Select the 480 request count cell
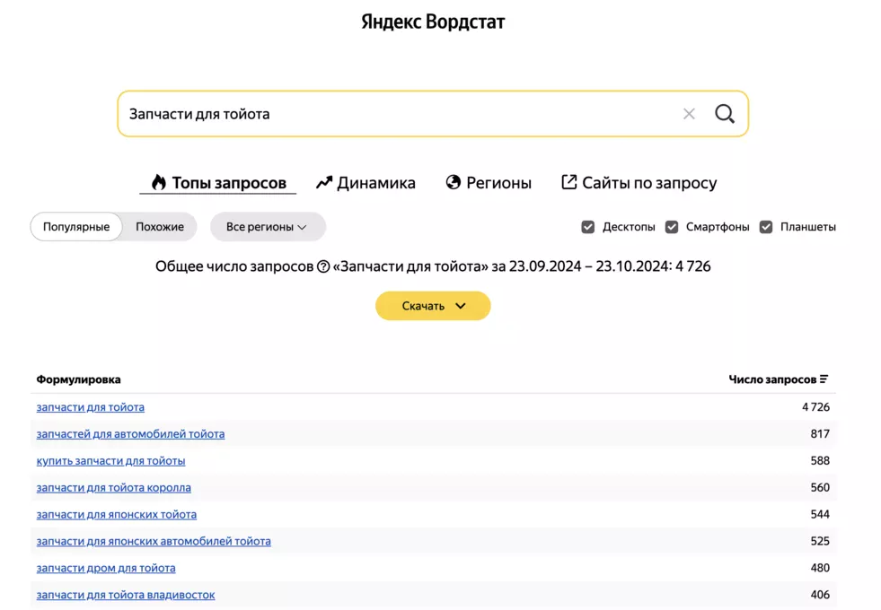This screenshot has width=881, height=610. tap(820, 568)
